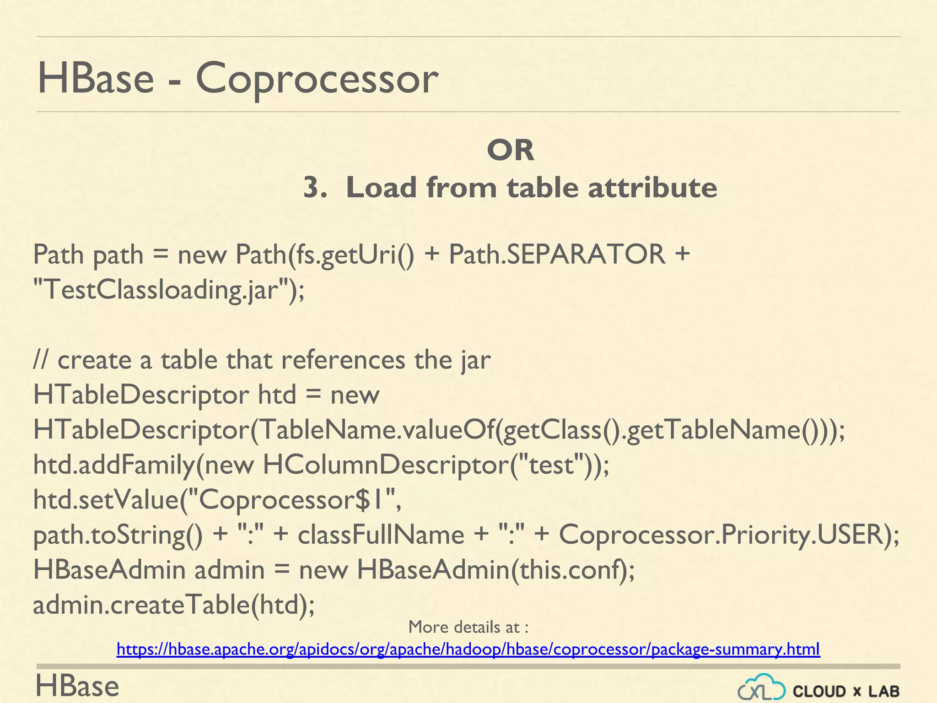This screenshot has height=703, width=937.
Task: Click the 'htd.setValue("Coprocessor$1",' line
Action: 217,500
